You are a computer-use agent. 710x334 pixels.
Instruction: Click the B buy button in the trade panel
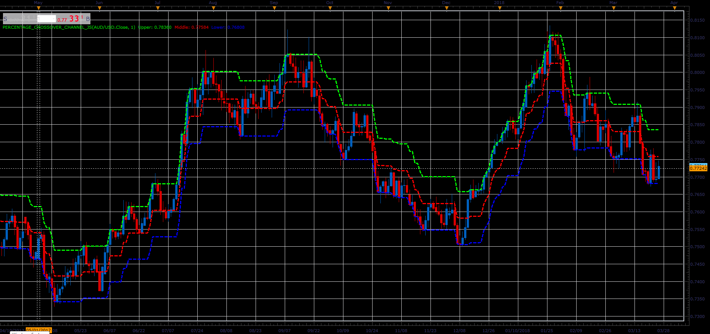click(88, 19)
